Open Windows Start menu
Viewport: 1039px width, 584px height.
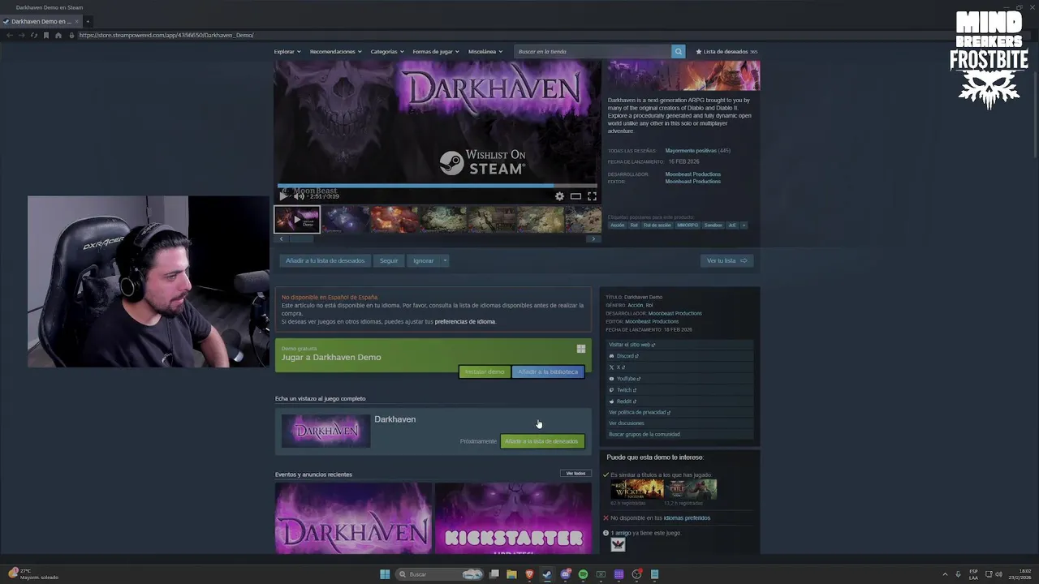[x=385, y=574]
